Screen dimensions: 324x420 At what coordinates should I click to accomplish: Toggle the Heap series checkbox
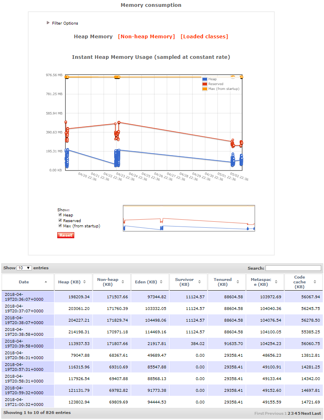click(x=60, y=215)
